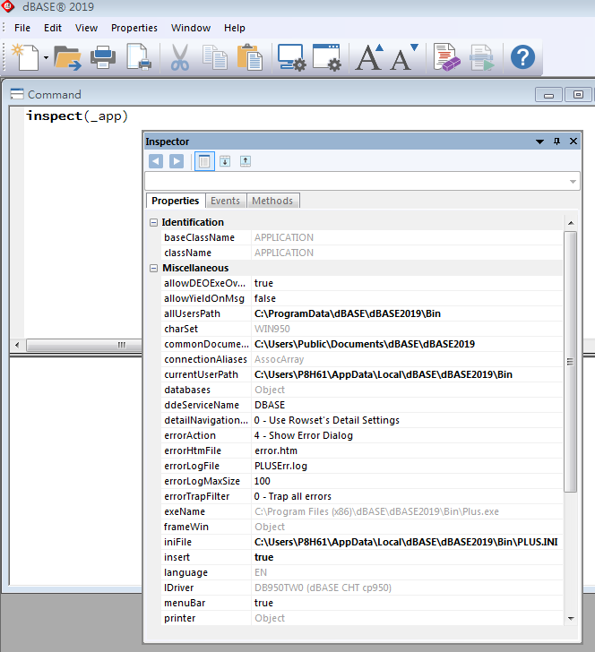Image resolution: width=595 pixels, height=652 pixels.
Task: Switch to the Events tab
Action: click(225, 201)
